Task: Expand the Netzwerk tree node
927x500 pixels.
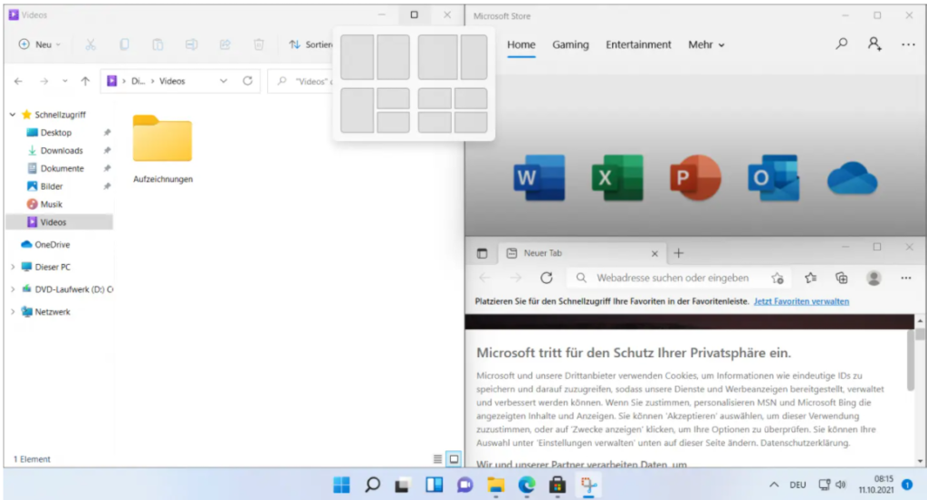Action: click(x=13, y=312)
